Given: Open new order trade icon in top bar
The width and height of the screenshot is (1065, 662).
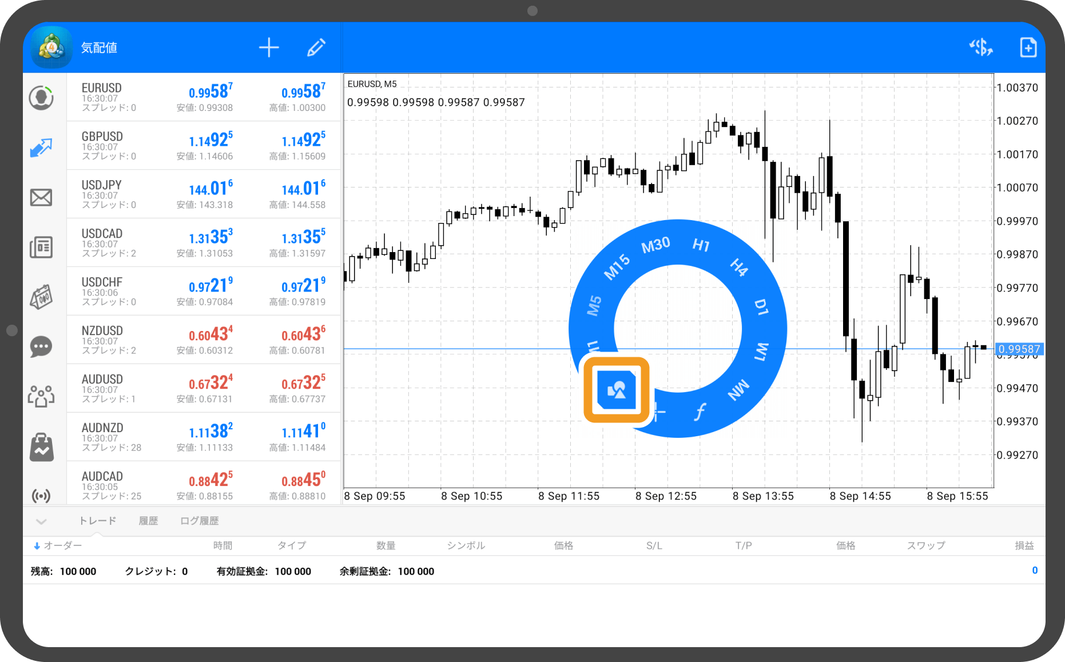Looking at the screenshot, I should [x=981, y=47].
